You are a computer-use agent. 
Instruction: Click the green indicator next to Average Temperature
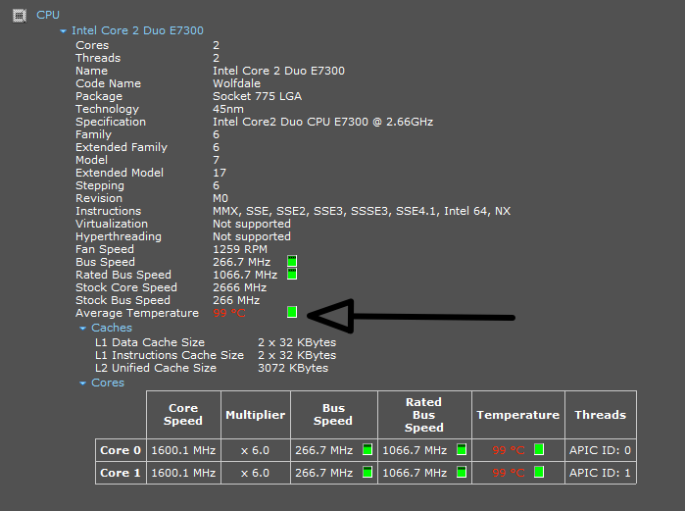[x=292, y=312]
